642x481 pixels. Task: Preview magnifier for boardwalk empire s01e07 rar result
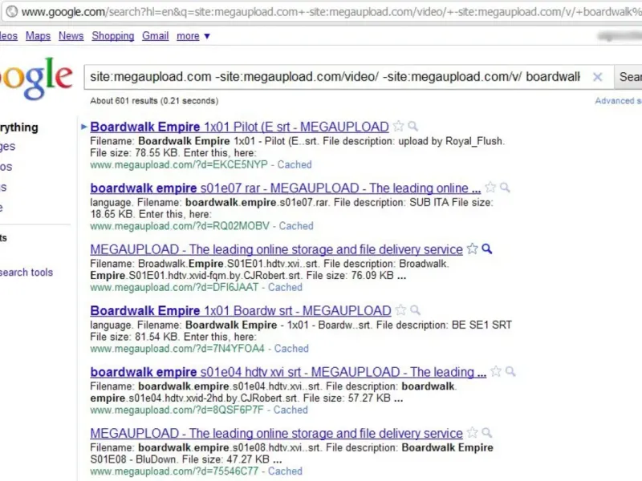click(x=505, y=188)
